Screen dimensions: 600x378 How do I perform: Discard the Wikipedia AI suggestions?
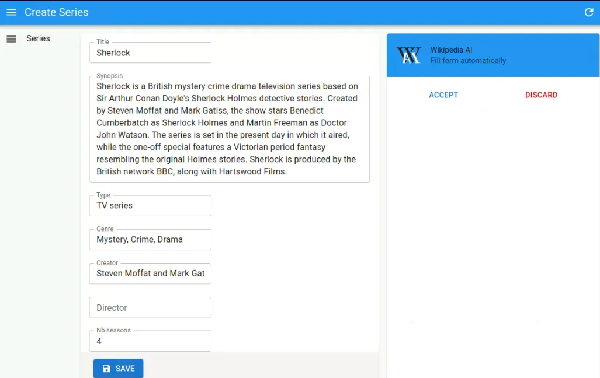click(x=541, y=95)
